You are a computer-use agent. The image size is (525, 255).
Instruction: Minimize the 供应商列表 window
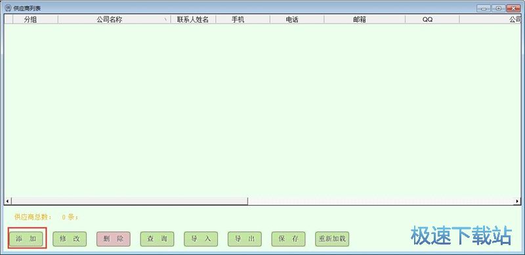coord(484,9)
